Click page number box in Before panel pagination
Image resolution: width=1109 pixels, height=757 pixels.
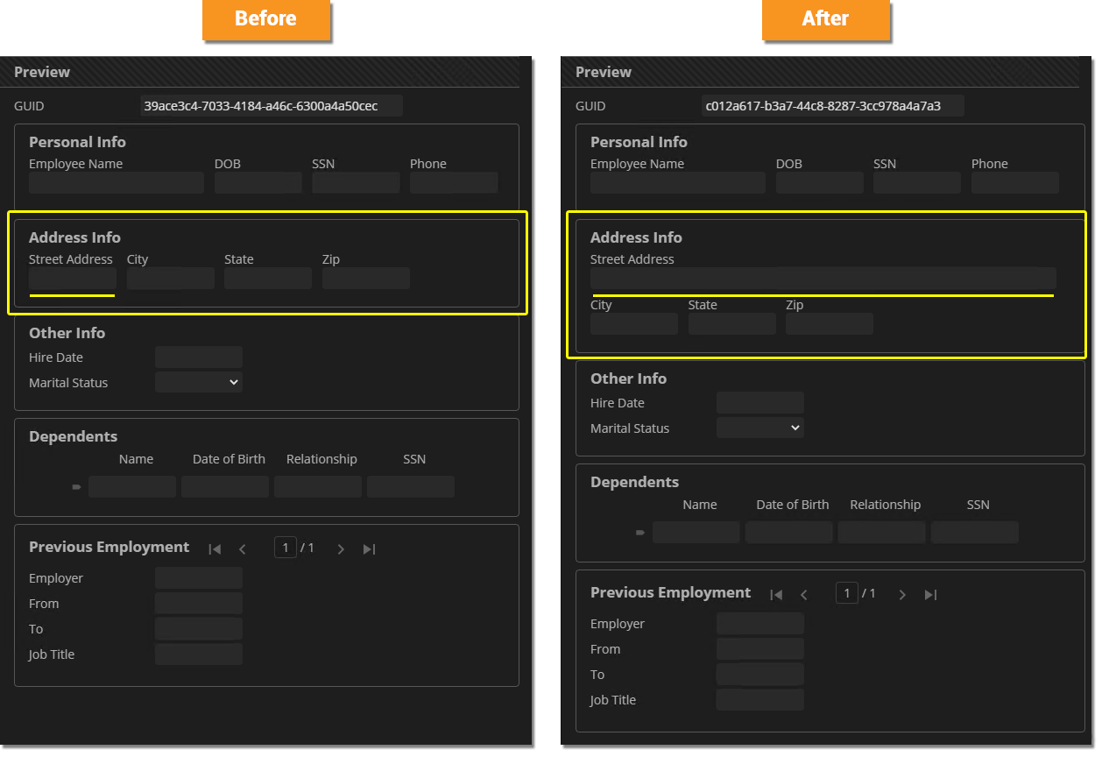[286, 548]
